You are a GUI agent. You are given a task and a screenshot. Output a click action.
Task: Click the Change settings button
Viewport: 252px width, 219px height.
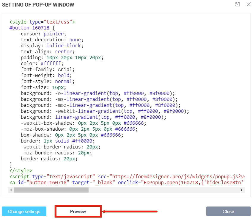(24, 212)
